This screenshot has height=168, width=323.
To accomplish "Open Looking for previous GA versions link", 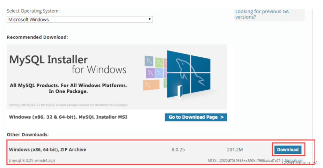I will coord(262,14).
